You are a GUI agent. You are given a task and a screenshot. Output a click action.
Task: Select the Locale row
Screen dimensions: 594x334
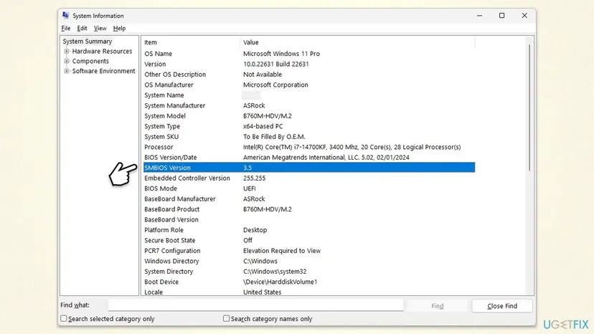coord(309,292)
